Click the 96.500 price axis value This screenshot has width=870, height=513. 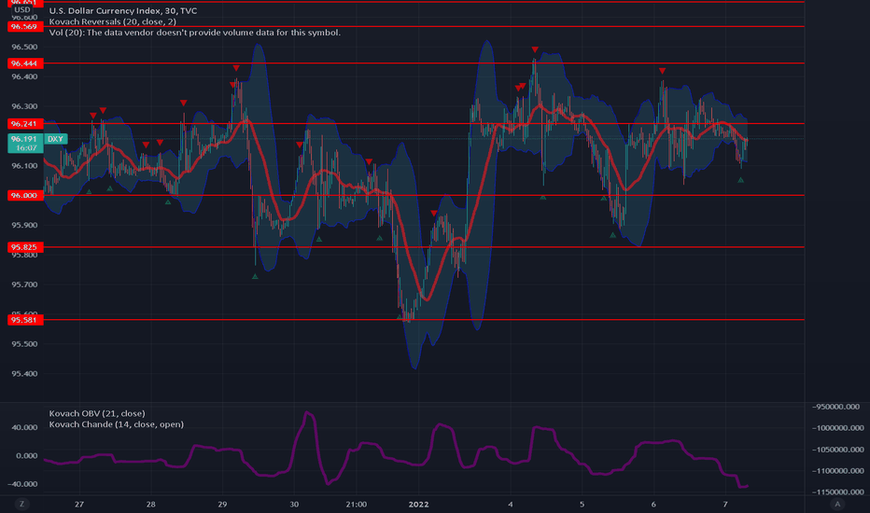tap(24, 48)
